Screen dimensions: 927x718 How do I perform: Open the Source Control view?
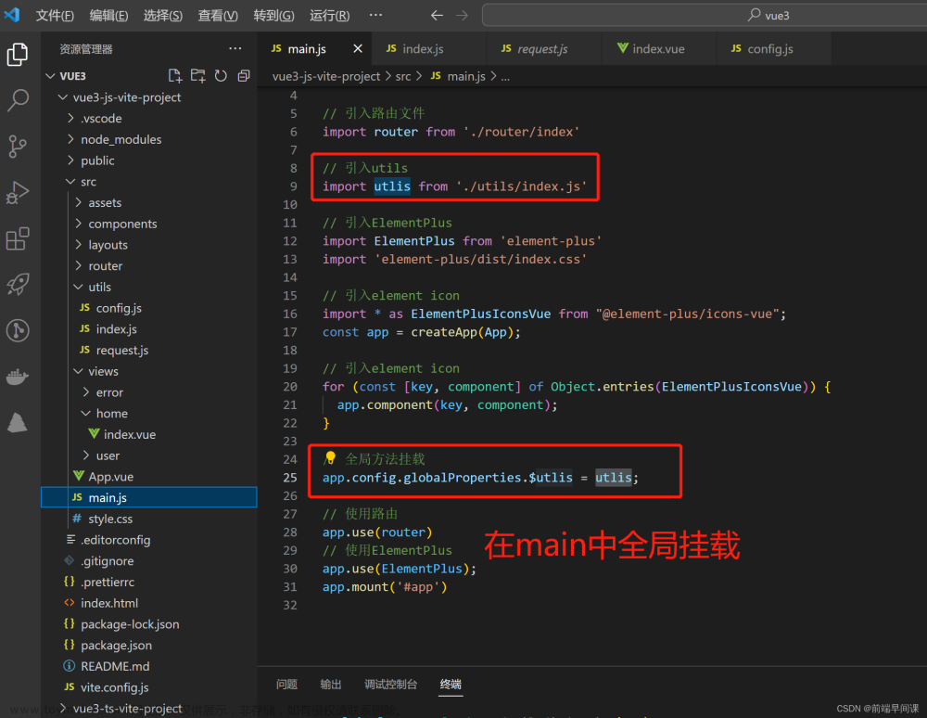(x=18, y=146)
